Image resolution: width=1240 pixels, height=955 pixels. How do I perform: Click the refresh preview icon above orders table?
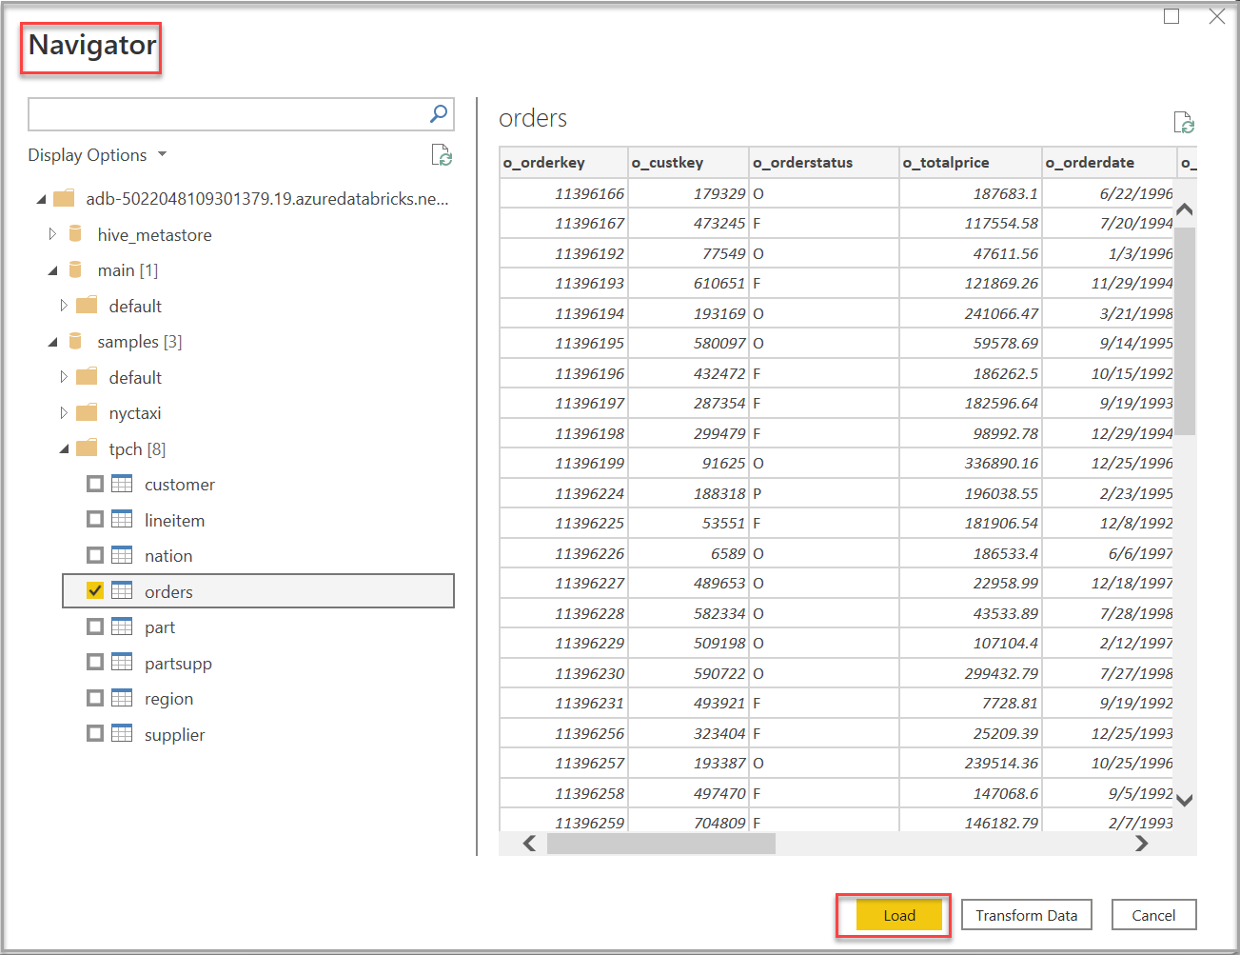pyautogui.click(x=1183, y=122)
